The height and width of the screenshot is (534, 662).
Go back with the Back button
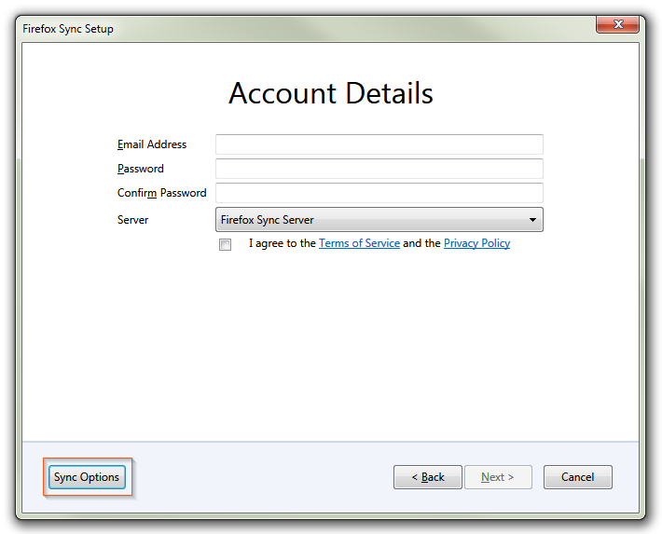tap(428, 477)
